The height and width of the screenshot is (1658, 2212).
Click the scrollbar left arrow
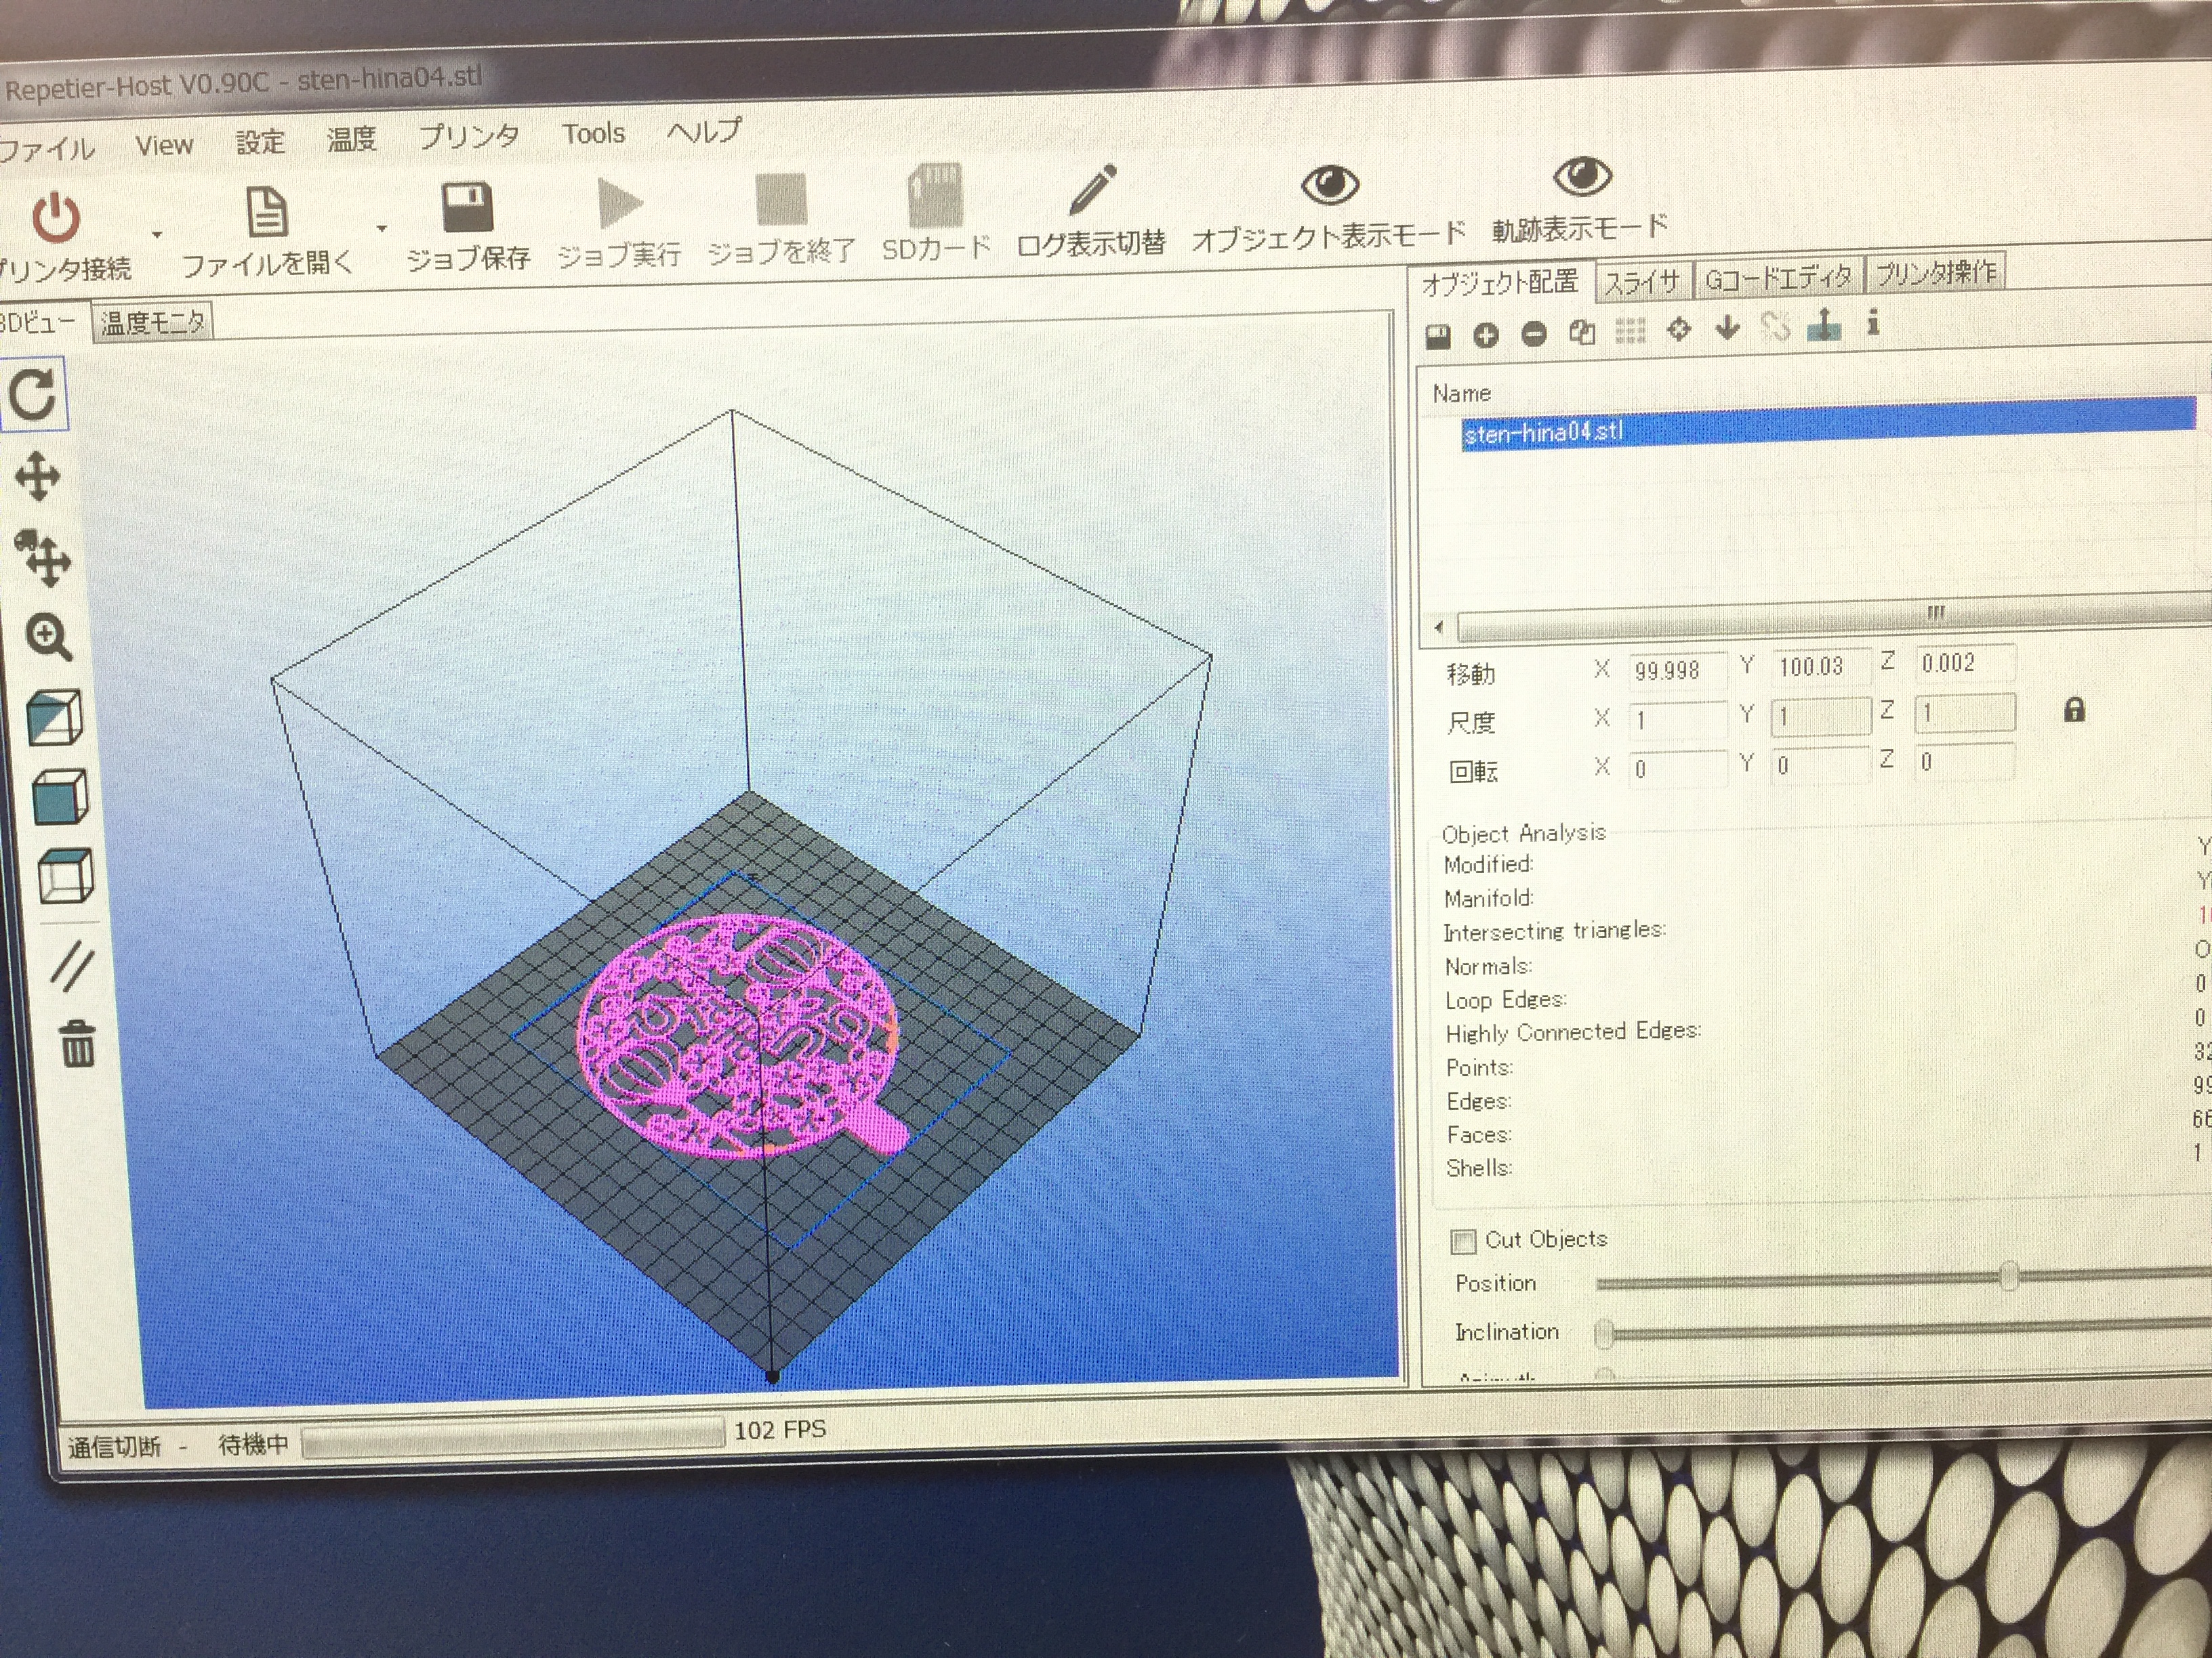(x=1439, y=629)
